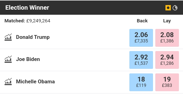
Task: Open Michelle Obama price chart icon
Action: click(x=8, y=82)
